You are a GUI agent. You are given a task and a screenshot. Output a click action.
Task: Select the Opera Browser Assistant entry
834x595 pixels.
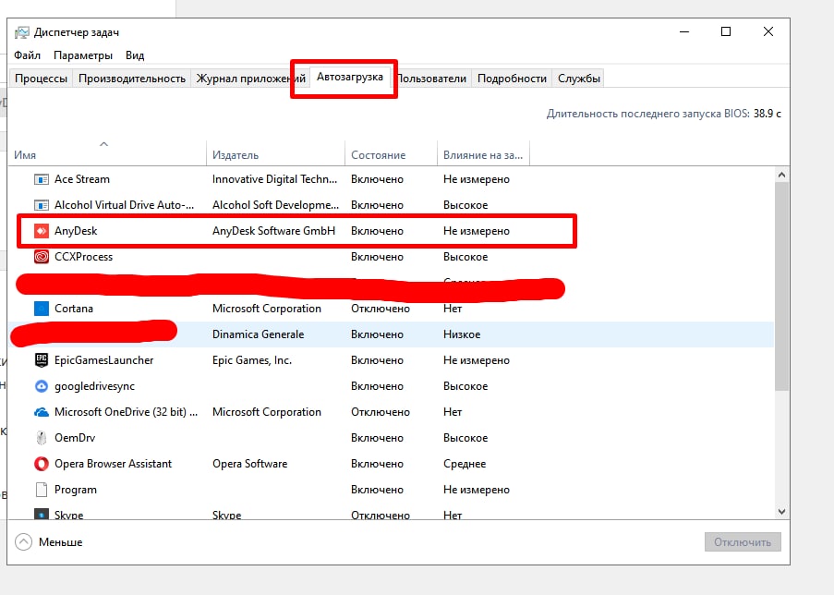[113, 464]
